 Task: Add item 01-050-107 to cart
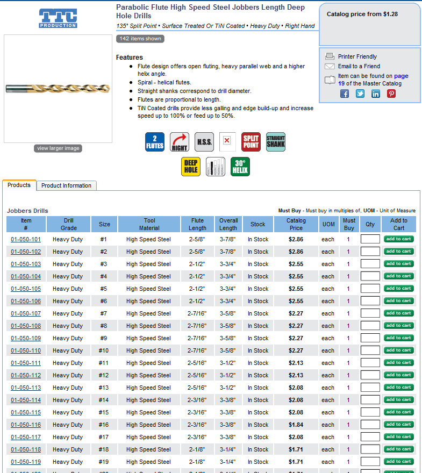click(x=398, y=313)
